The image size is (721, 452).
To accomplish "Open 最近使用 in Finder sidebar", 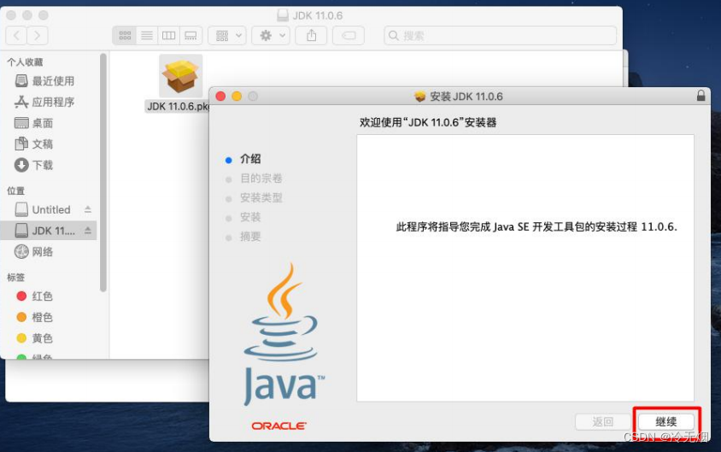I will coord(50,81).
